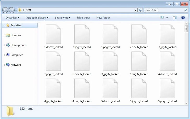The image size is (190, 119).
Task: Click the 152 items status text
Action: pyautogui.click(x=26, y=109)
